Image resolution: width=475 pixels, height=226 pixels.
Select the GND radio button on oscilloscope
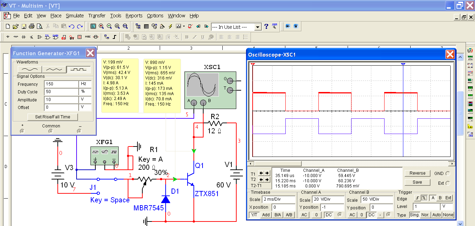pos(448,174)
